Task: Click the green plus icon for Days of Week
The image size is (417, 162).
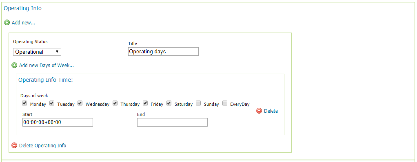Action: tap(14, 65)
